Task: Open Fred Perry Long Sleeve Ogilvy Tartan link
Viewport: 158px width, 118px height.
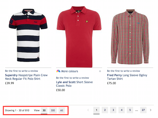Action: click(127, 77)
